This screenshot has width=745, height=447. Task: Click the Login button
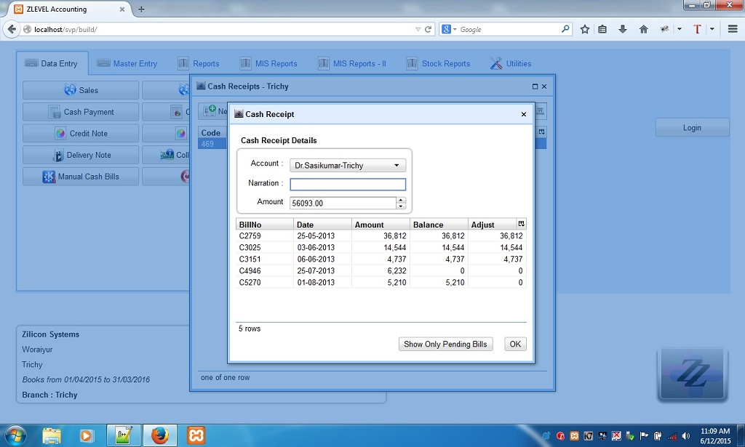coord(691,127)
